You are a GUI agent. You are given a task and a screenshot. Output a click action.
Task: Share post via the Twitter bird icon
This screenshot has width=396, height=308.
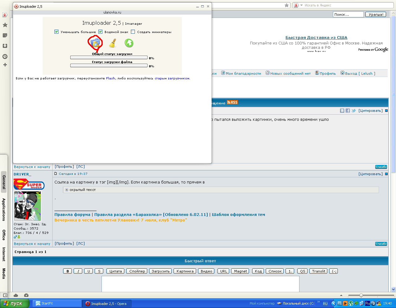[354, 111]
